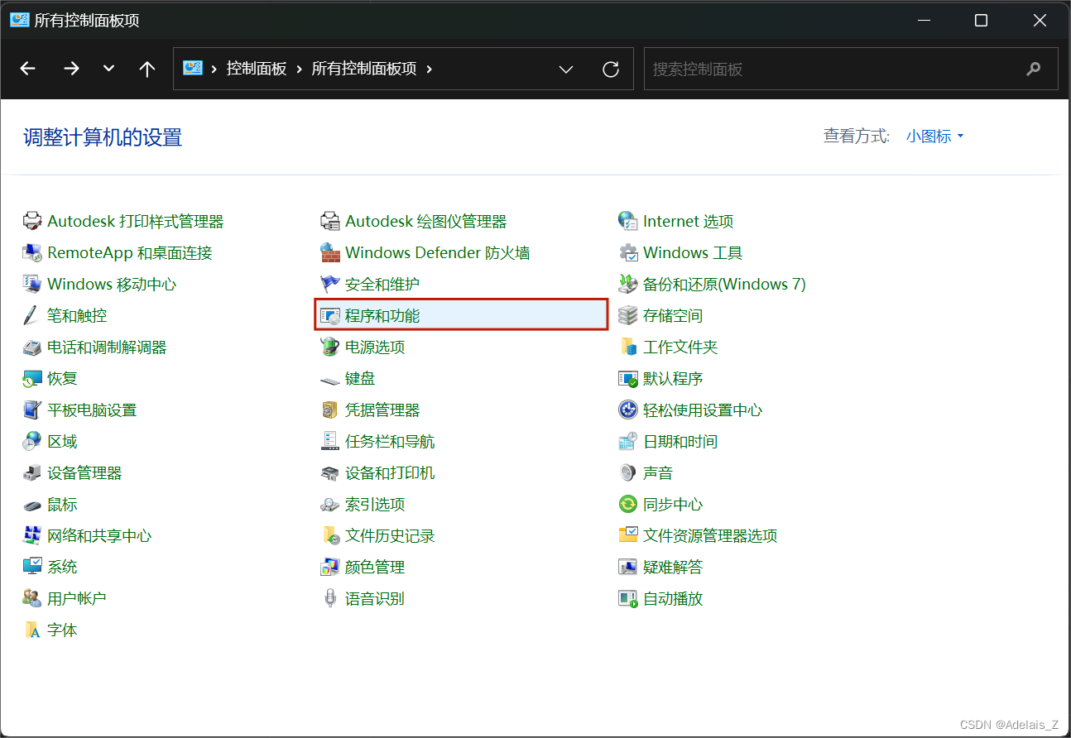Open 文件资源管理器选项 link
This screenshot has height=738, width=1071.
[x=710, y=535]
